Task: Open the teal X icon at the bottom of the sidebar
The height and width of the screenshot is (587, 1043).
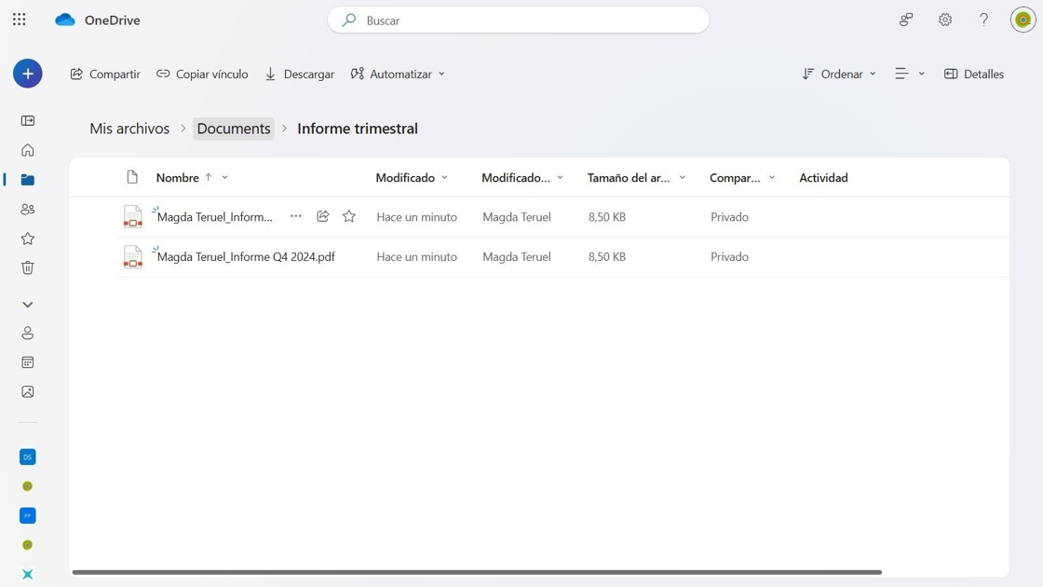Action: click(27, 574)
